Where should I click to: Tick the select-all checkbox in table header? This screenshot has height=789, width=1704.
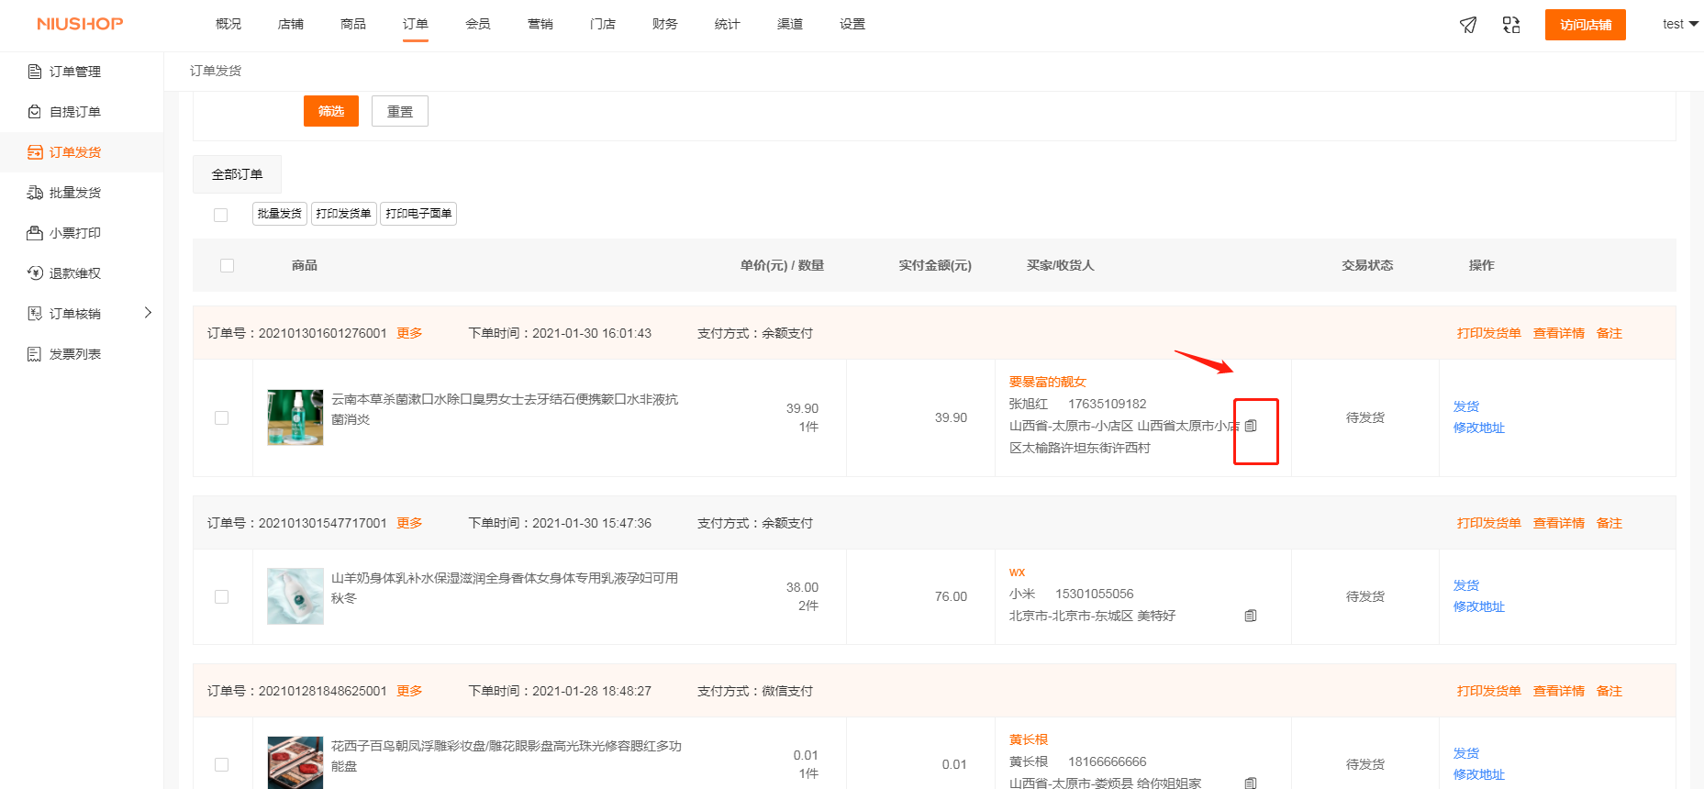click(228, 266)
